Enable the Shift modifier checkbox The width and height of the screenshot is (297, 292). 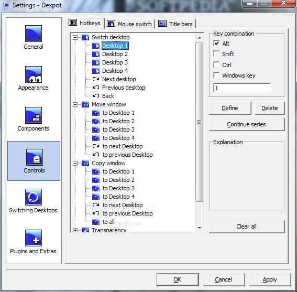point(216,53)
